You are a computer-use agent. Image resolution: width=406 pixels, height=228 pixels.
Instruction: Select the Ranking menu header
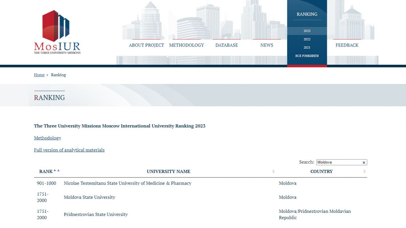point(307,14)
